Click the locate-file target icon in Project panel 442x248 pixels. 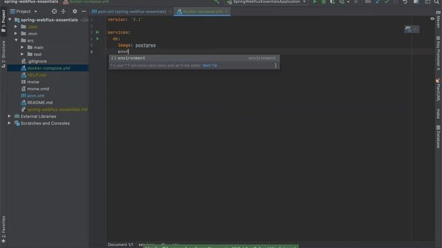[x=54, y=11]
